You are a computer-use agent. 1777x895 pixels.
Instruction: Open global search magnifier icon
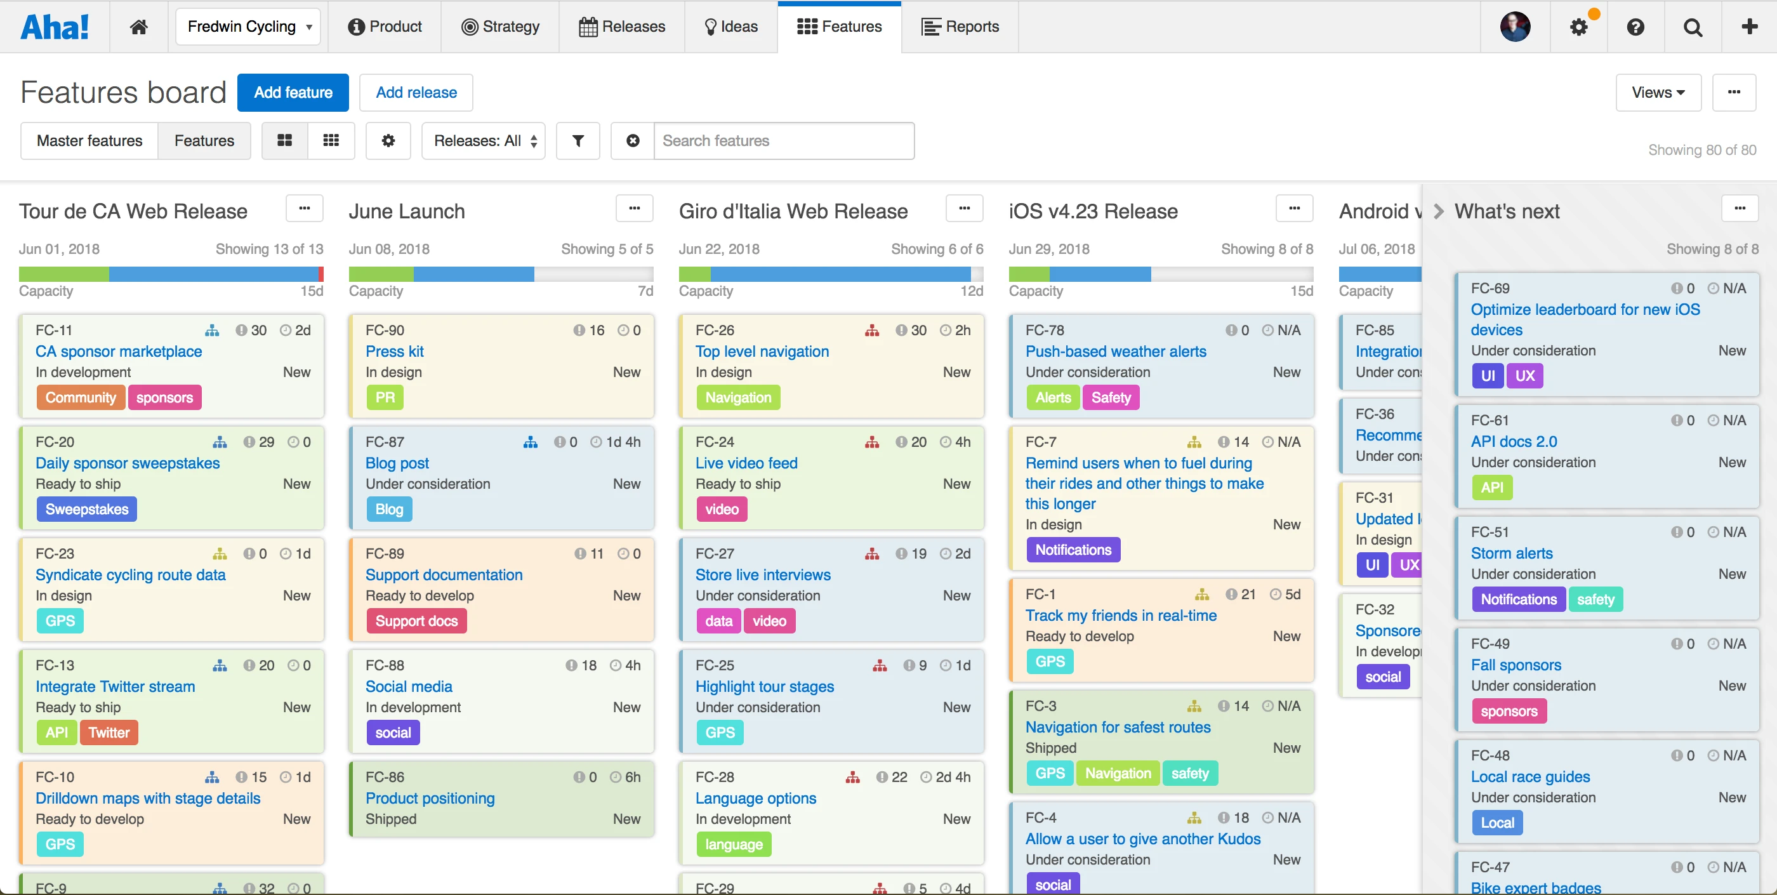1692,27
